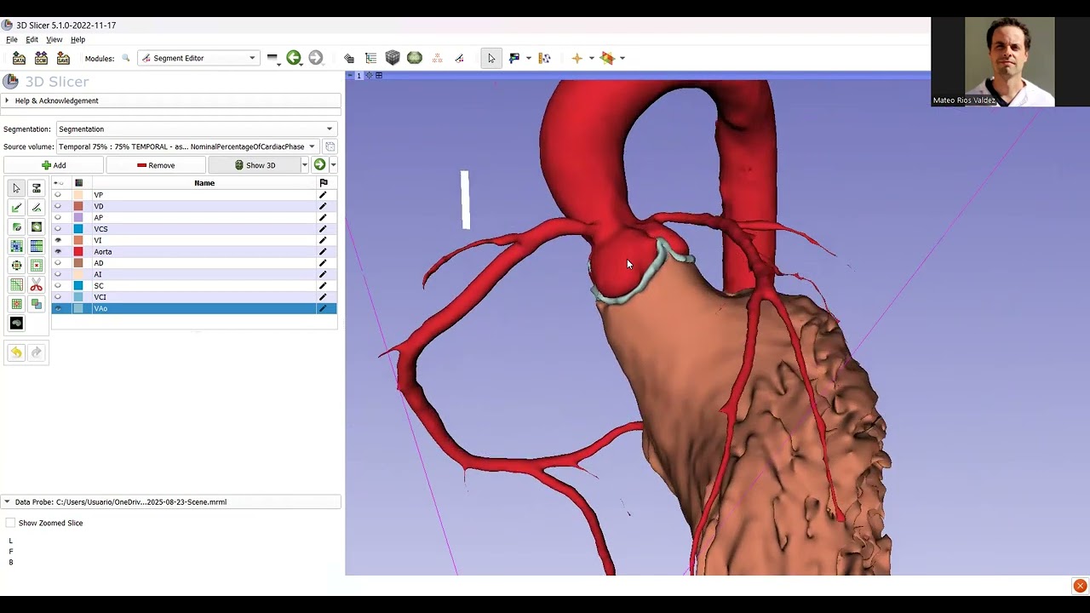1090x613 pixels.
Task: Toggle the crosshair toolbar icon
Action: point(577,58)
